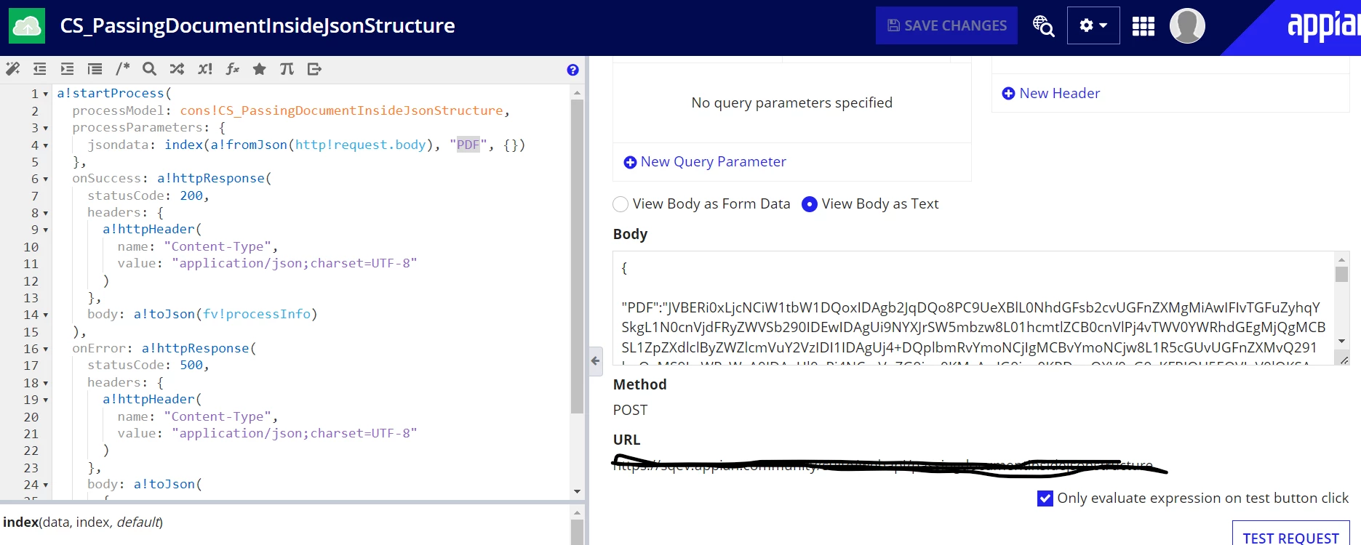Click the No query parameters specified message
This screenshot has width=1361, height=545.
coord(791,102)
